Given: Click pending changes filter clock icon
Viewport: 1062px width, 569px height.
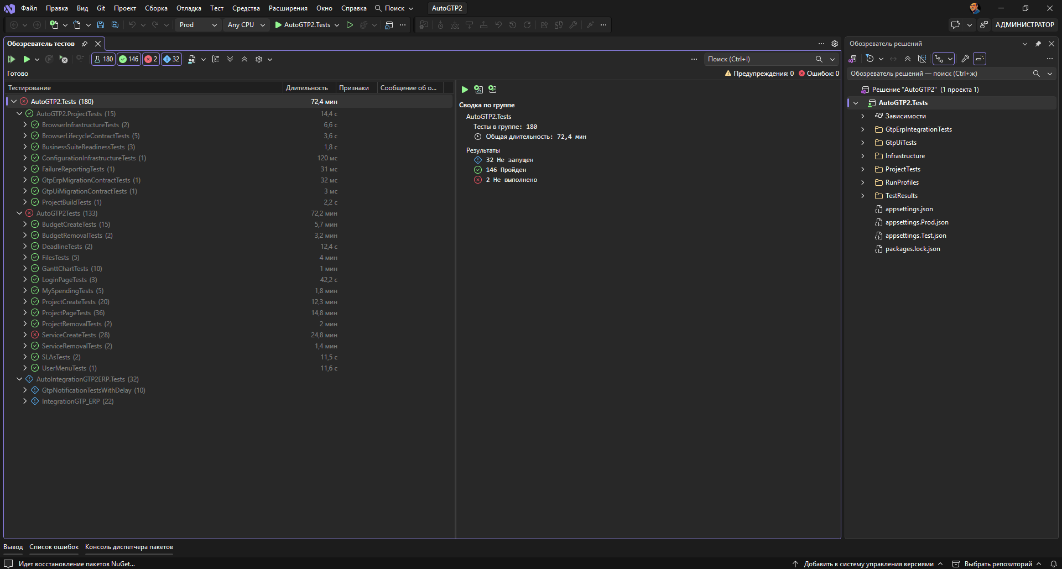Looking at the screenshot, I should (x=870, y=59).
